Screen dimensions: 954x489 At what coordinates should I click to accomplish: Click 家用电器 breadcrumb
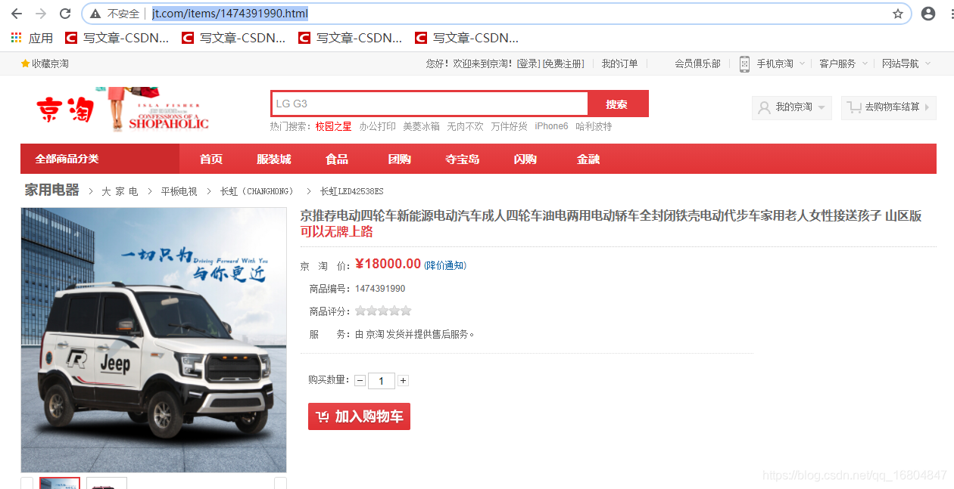click(x=52, y=190)
